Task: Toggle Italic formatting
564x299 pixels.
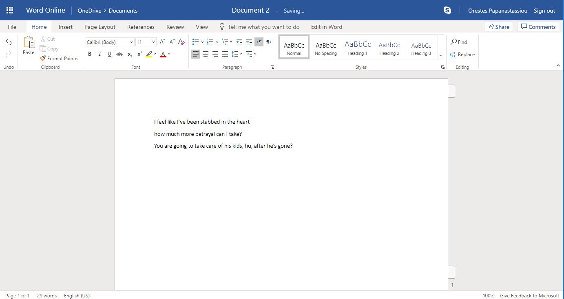Action: click(100, 54)
